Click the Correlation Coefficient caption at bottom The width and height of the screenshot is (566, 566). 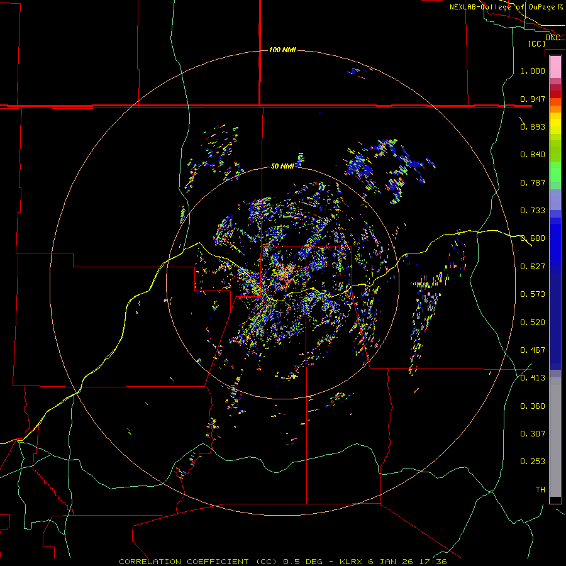(x=282, y=562)
